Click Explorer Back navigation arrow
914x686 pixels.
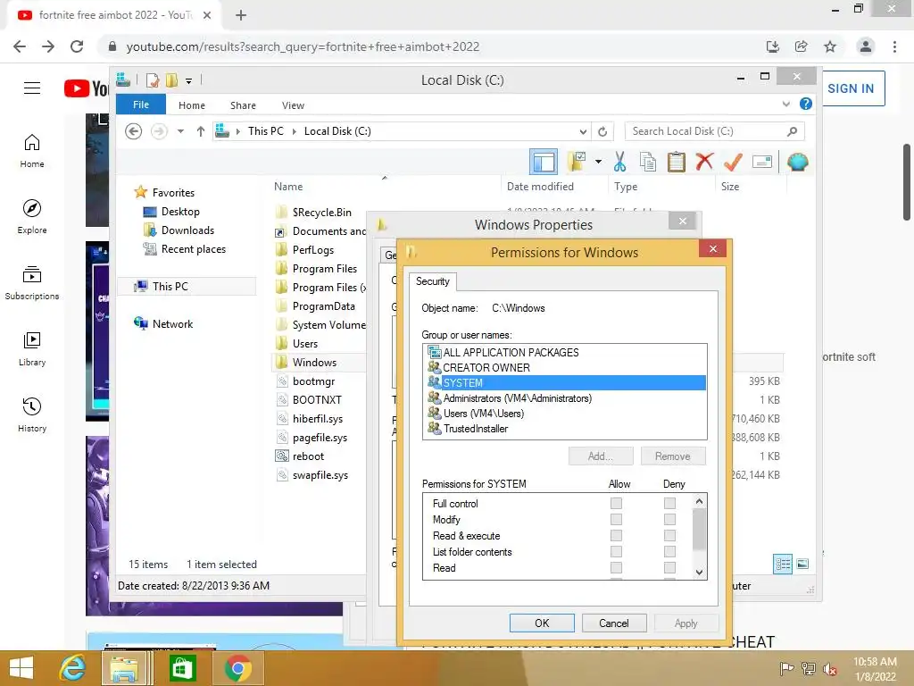tap(134, 131)
